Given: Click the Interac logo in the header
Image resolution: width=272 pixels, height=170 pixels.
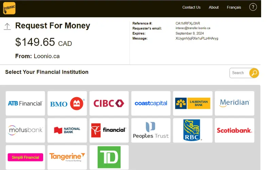Looking at the screenshot, I should [x=9, y=8].
